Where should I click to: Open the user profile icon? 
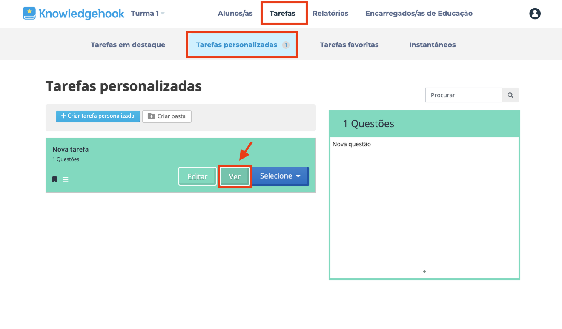pyautogui.click(x=535, y=14)
